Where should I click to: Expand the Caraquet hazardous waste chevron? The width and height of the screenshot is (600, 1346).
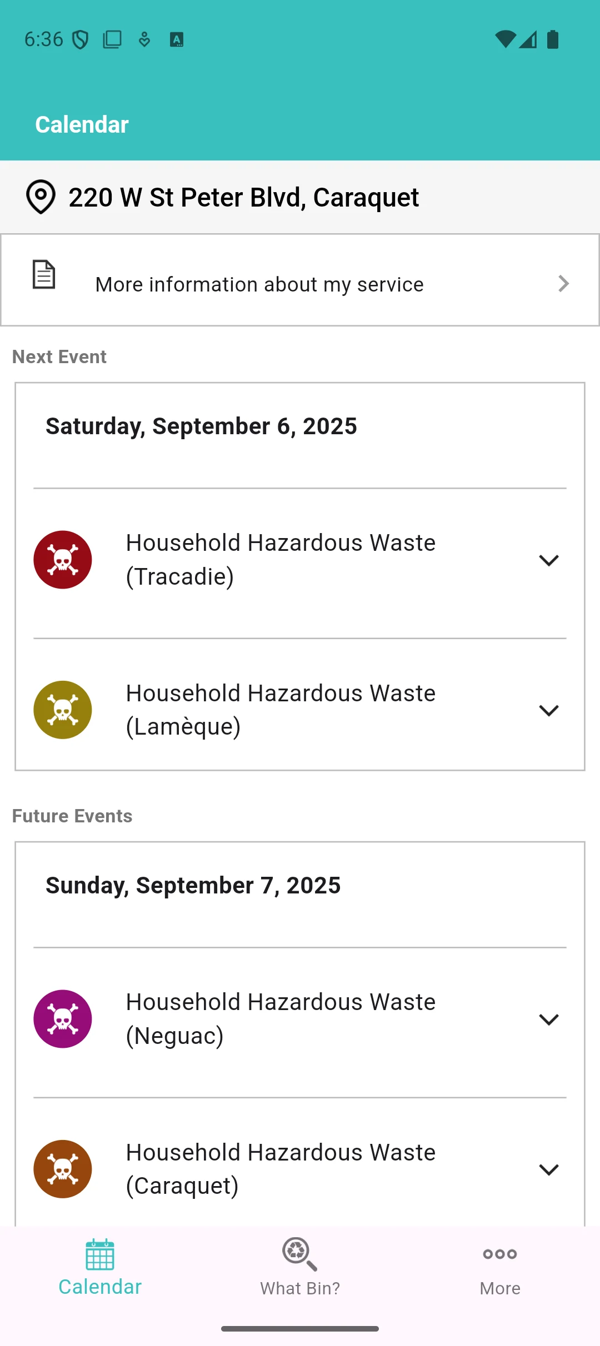coord(549,1169)
